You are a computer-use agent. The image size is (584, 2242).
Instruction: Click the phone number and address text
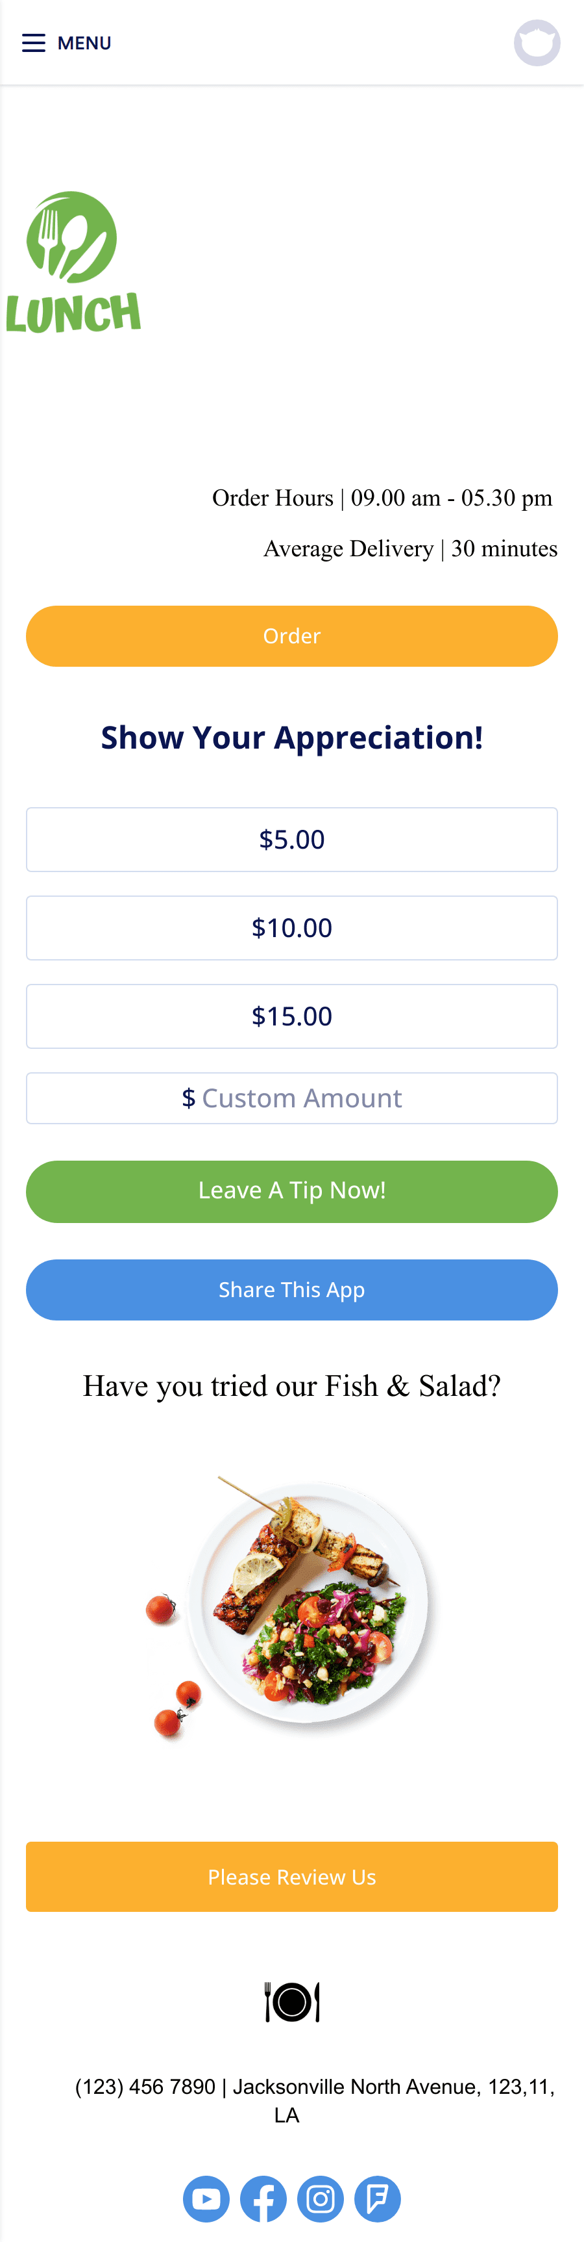pyautogui.click(x=313, y=2100)
